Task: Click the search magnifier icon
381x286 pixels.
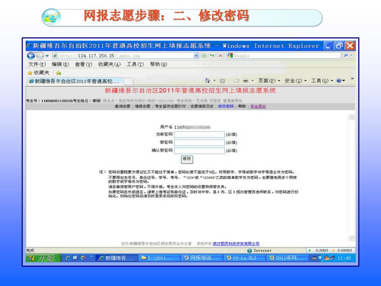Action: click(x=346, y=55)
